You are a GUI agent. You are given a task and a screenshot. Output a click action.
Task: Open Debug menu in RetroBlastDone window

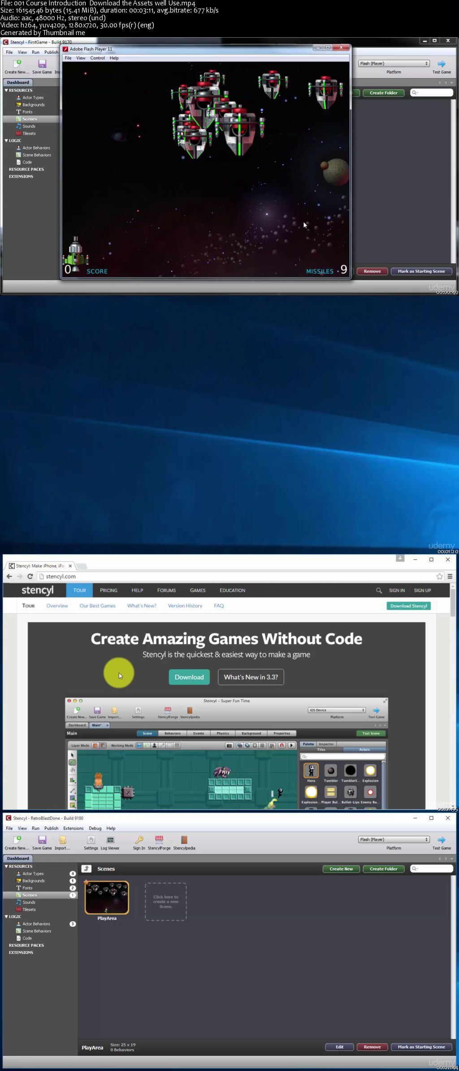tap(95, 828)
